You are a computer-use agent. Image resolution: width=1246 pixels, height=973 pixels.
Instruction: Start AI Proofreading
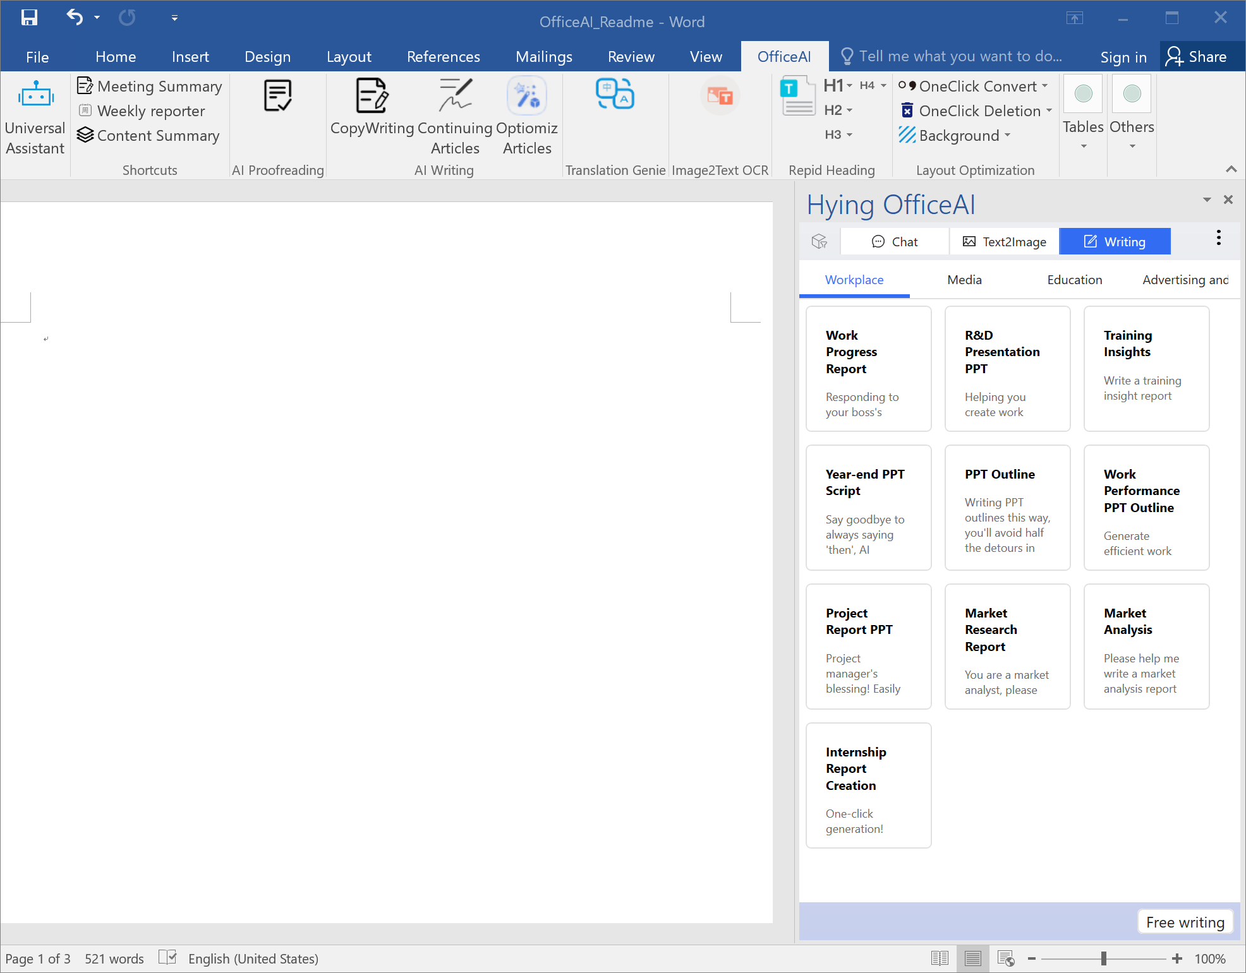point(277,96)
